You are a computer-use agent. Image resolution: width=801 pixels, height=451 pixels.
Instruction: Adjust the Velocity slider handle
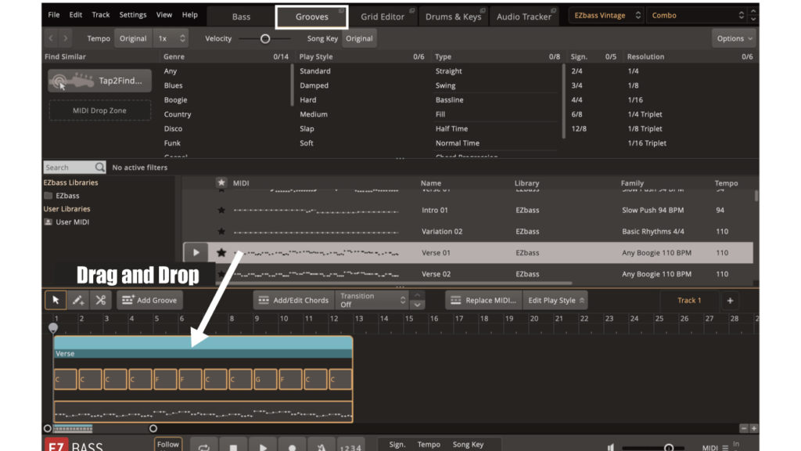coord(265,39)
